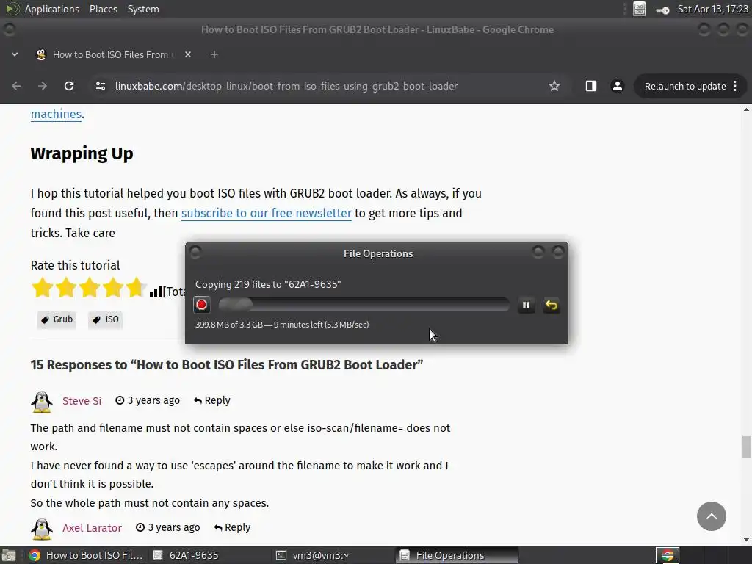Open Chrome side panel
The image size is (752, 564).
pyautogui.click(x=591, y=86)
